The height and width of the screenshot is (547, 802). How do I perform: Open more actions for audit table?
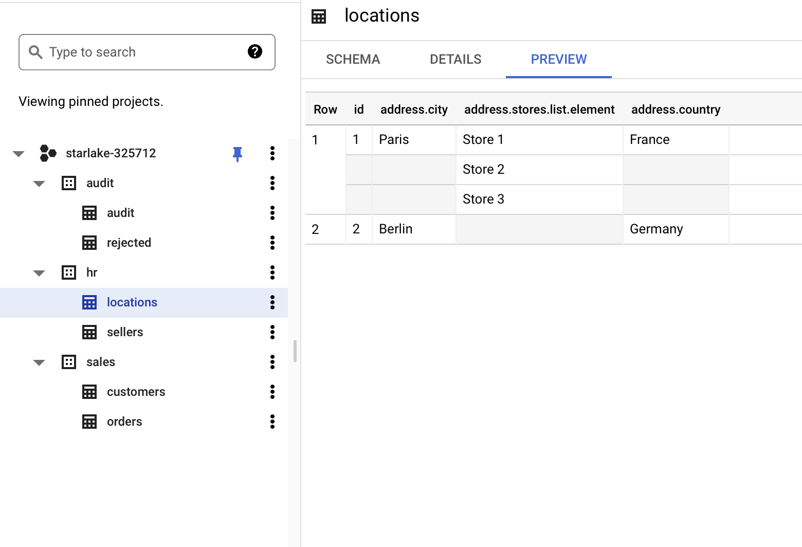point(272,213)
